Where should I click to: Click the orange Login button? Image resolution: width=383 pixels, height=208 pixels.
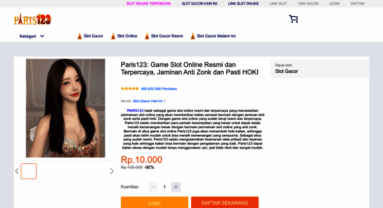coord(154,203)
